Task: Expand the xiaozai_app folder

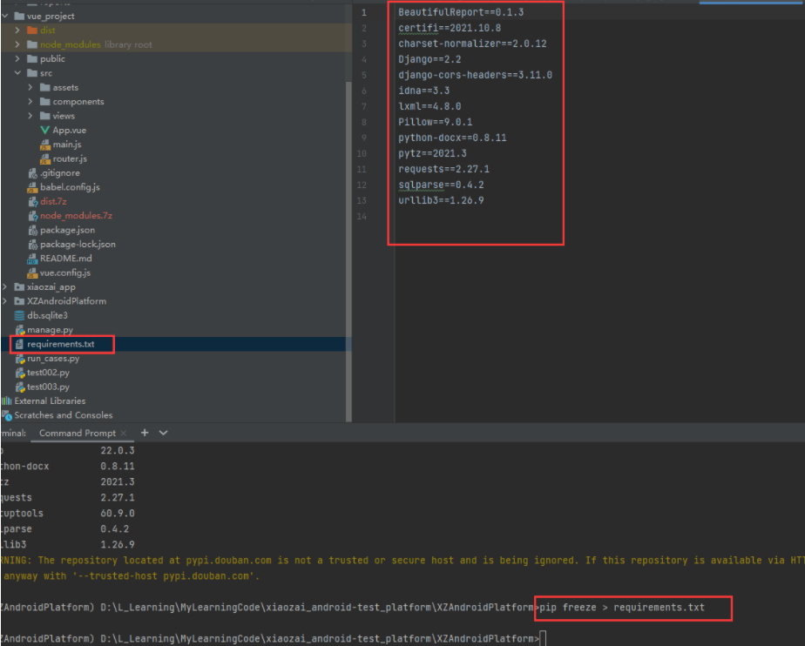Action: [4, 286]
